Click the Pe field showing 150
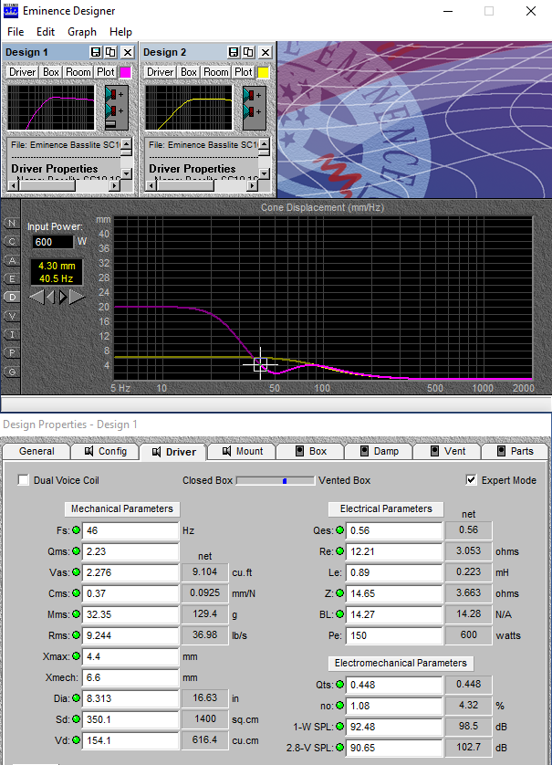 point(394,635)
